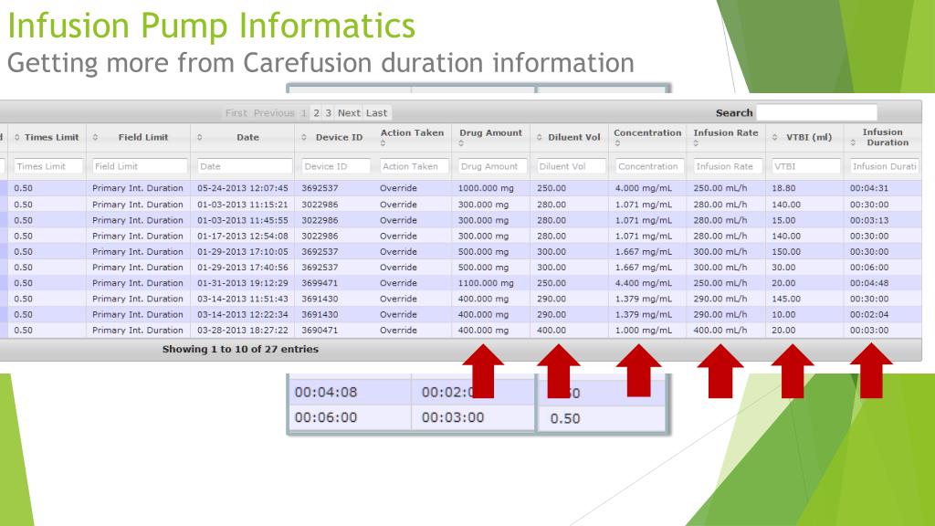The image size is (935, 526).
Task: Select date 01-31-2013 19:12:29
Action: pos(243,283)
